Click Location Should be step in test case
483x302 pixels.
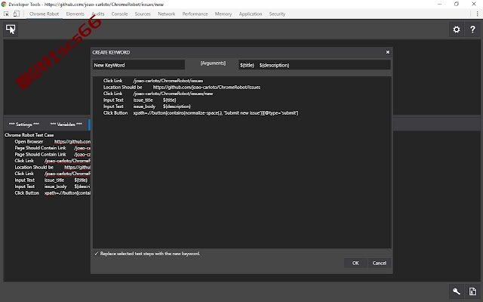click(52, 168)
